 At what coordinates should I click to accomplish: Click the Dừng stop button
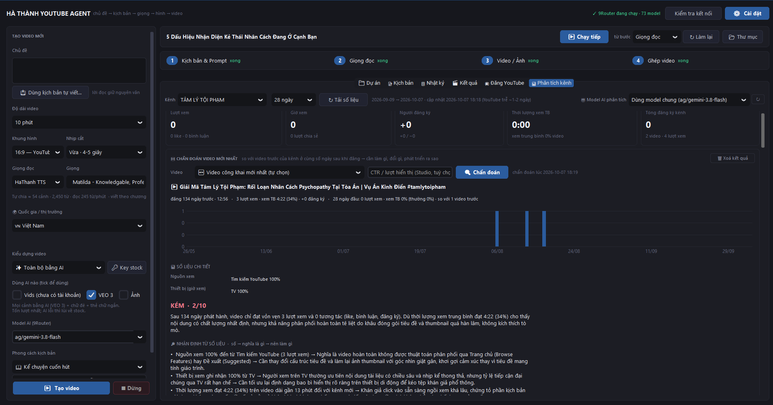click(x=131, y=388)
